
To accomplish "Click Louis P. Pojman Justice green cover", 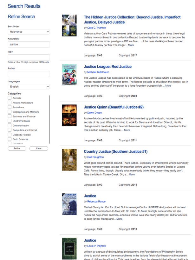I will point(69,249).
